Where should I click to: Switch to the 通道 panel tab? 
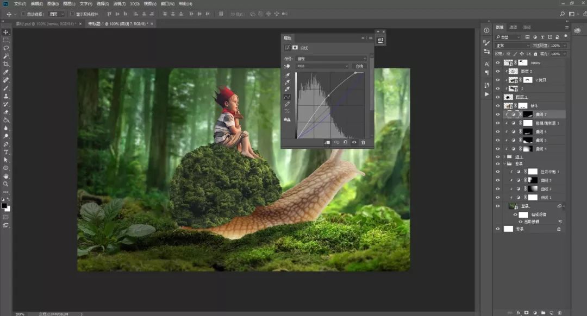coord(513,27)
